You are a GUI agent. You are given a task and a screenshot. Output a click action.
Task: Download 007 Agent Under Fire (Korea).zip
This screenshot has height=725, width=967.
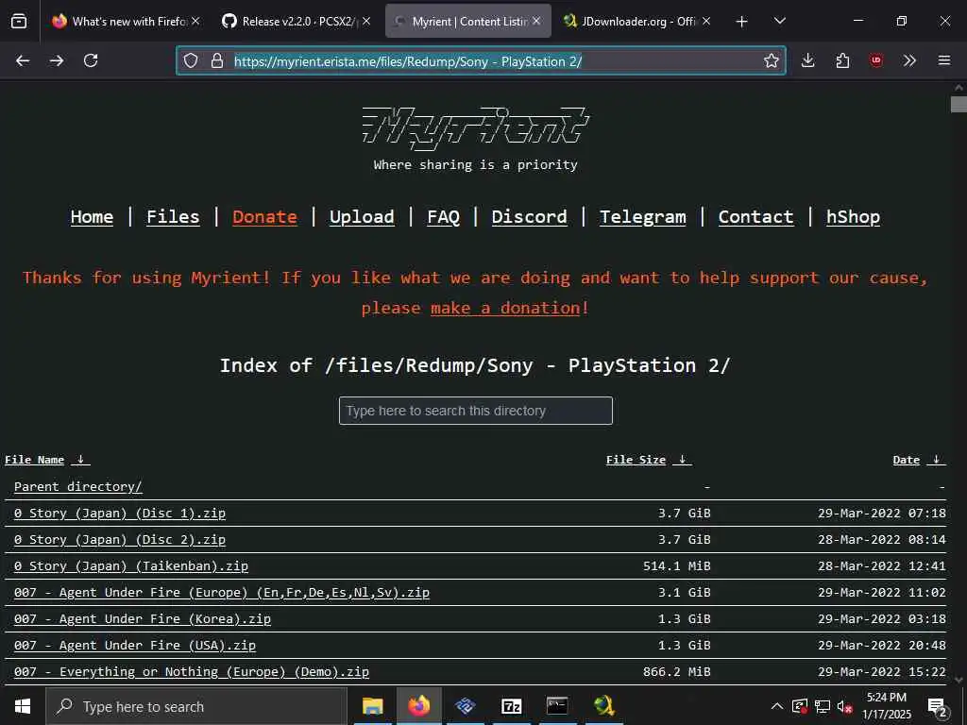click(143, 619)
